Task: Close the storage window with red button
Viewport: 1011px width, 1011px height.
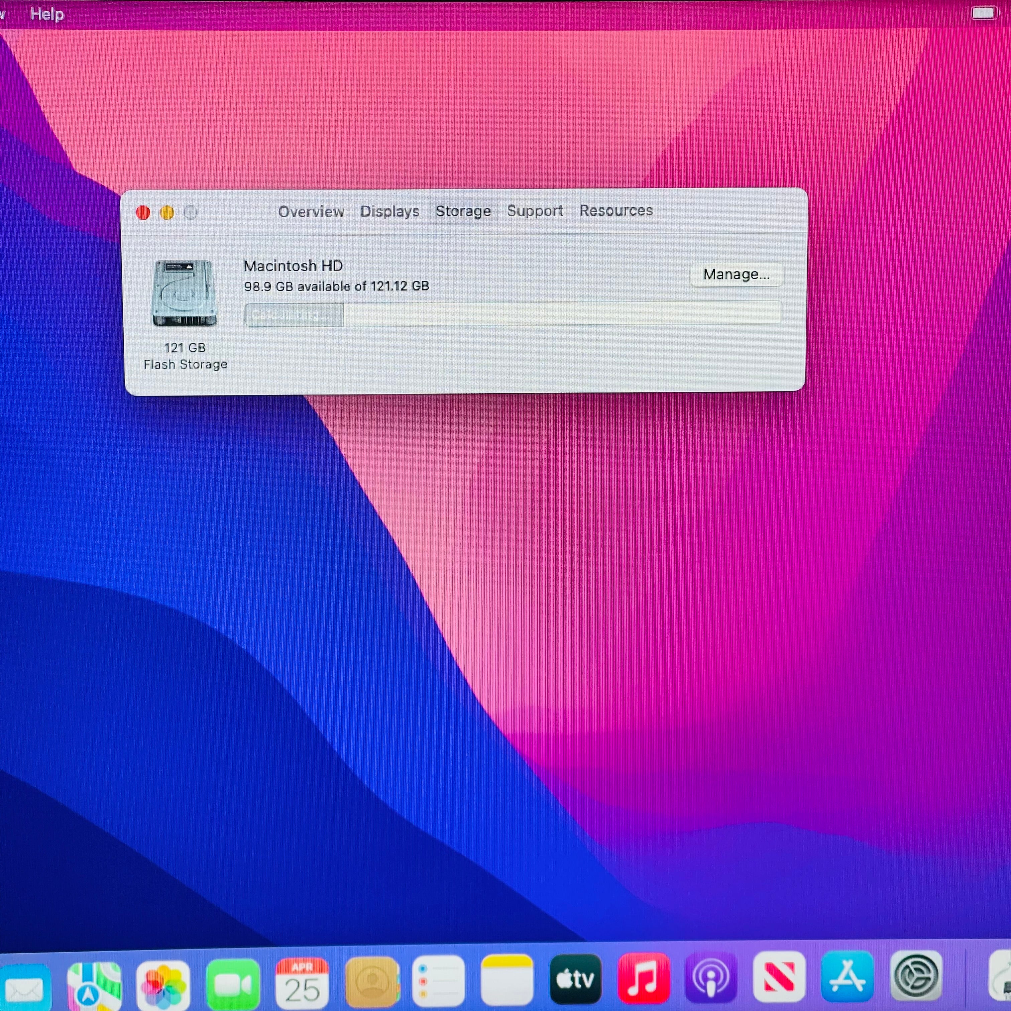Action: point(143,212)
